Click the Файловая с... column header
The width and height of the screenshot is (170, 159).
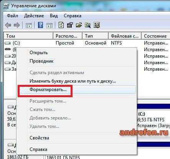[125, 36]
